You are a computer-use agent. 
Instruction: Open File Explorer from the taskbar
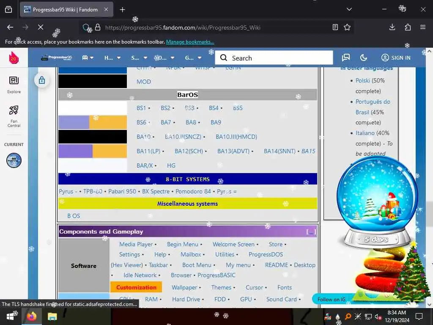(x=52, y=317)
